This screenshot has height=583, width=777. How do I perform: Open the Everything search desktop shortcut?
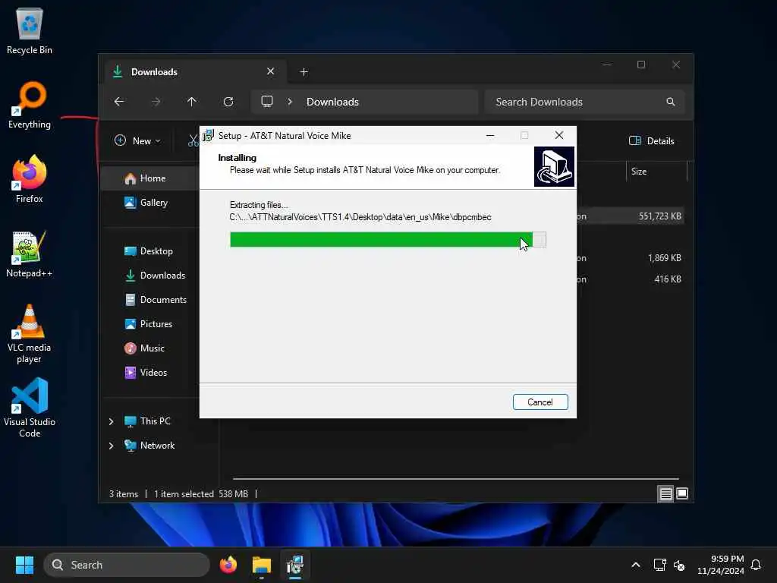(30, 105)
